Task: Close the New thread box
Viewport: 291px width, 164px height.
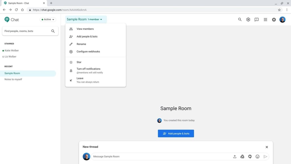Action: click(x=267, y=147)
